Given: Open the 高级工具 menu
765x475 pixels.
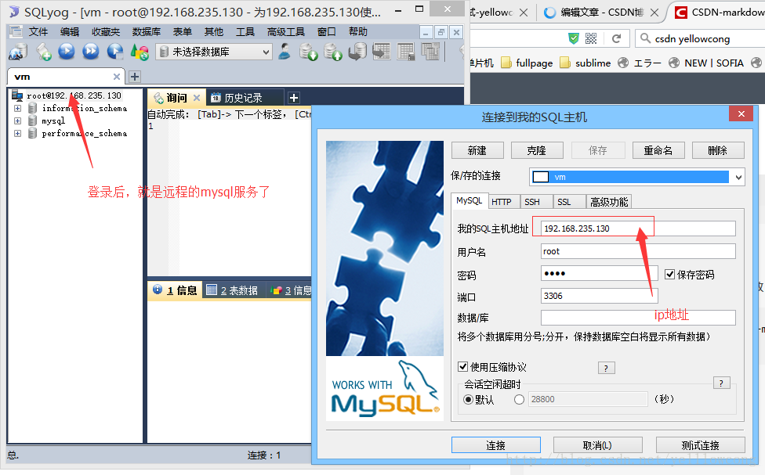Looking at the screenshot, I should click(286, 31).
